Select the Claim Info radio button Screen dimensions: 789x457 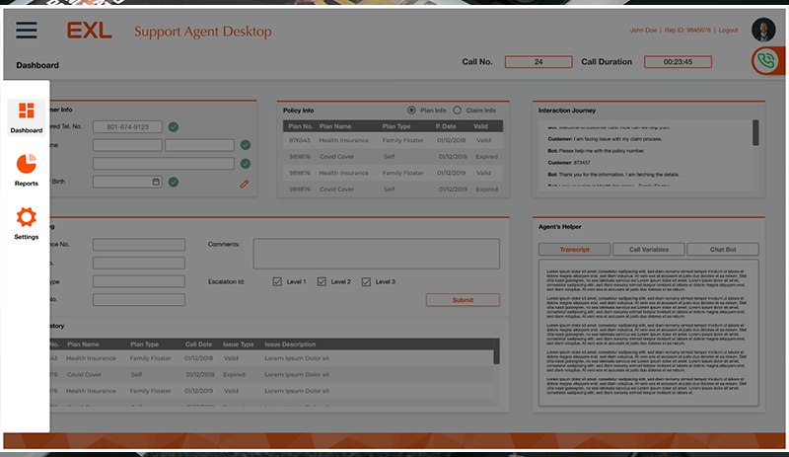(457, 110)
